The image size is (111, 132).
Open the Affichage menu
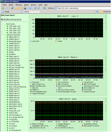(x=18, y=5)
